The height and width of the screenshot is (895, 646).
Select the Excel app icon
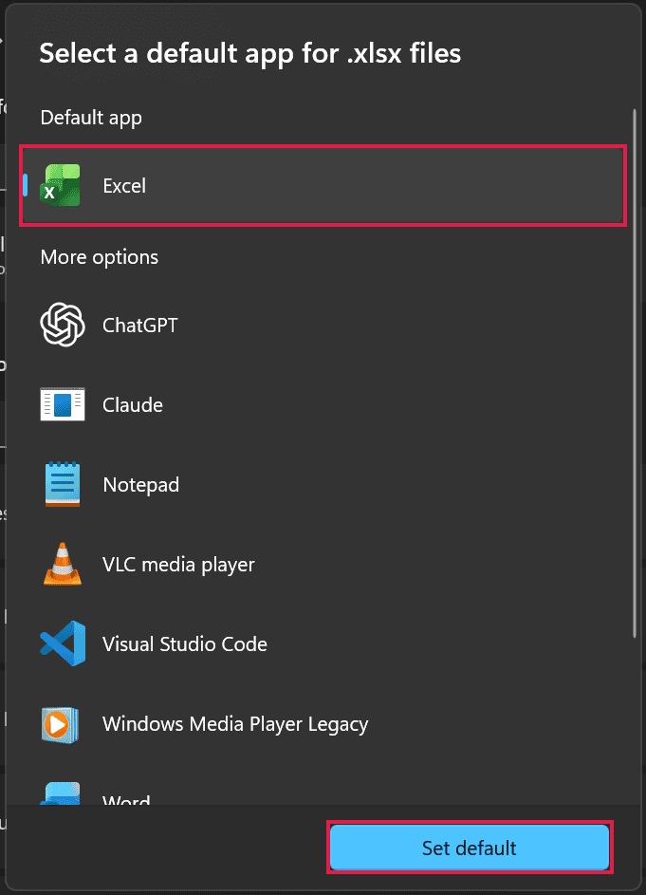[x=61, y=185]
